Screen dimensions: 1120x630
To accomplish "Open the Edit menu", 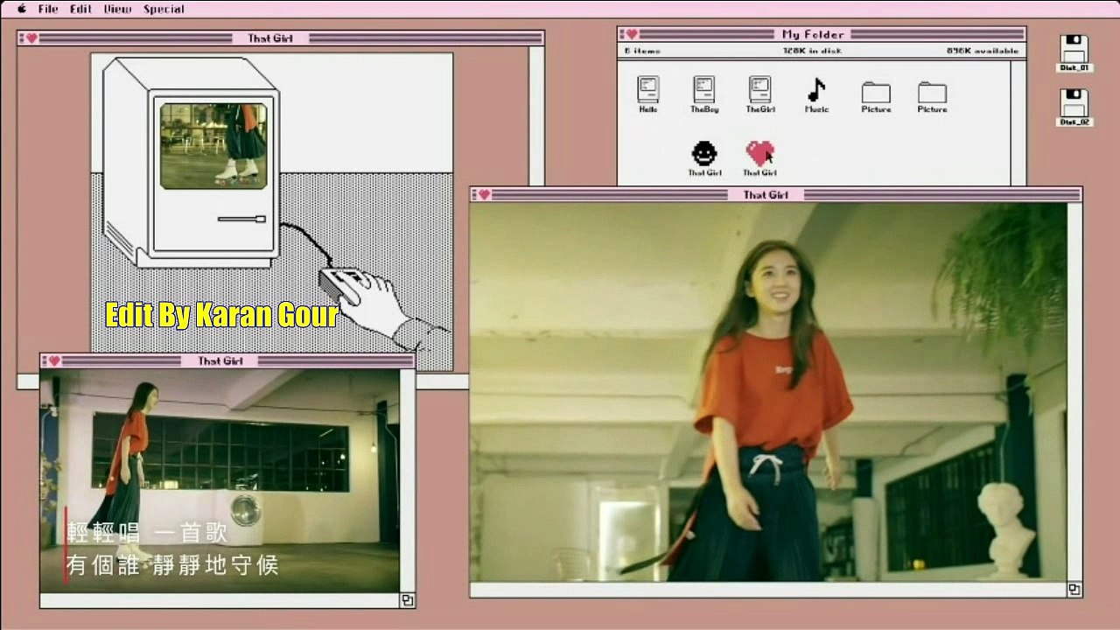I will click(x=80, y=9).
